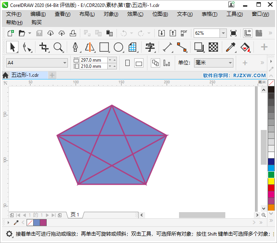Choose the Drop Shadow tool
The image size is (277, 243).
(x=199, y=47)
